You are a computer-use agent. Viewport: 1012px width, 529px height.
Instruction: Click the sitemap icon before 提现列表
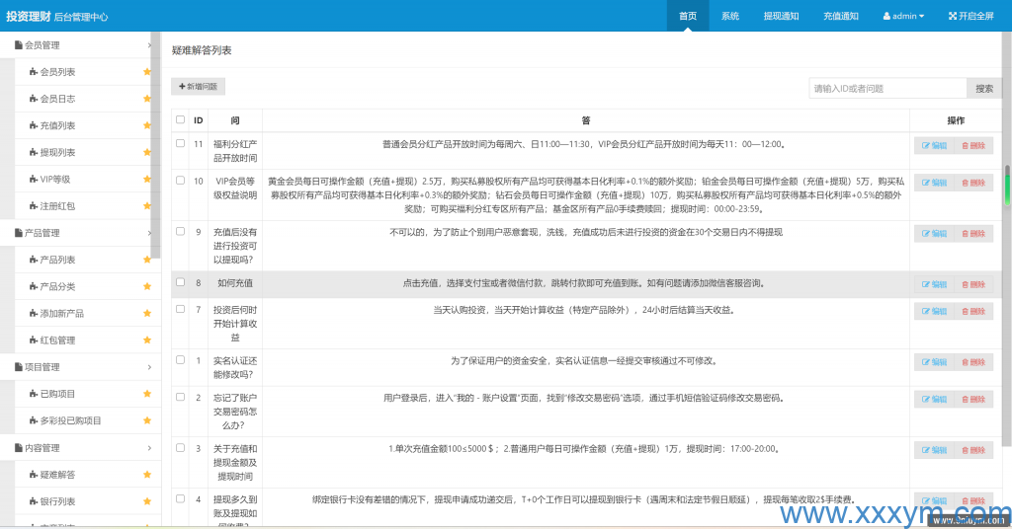33,153
